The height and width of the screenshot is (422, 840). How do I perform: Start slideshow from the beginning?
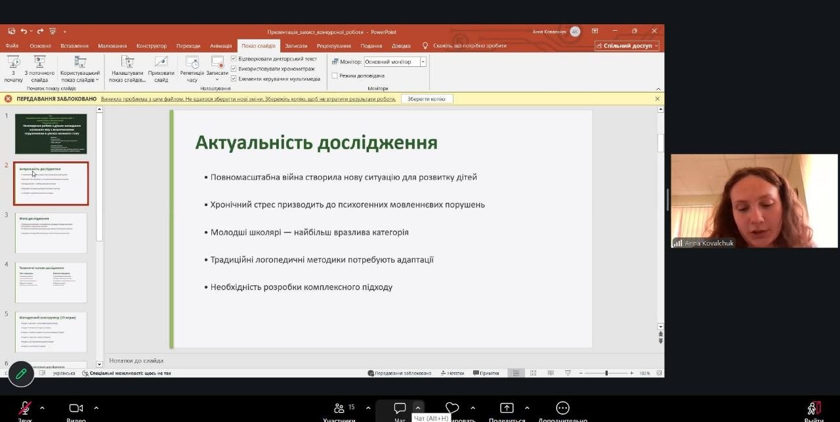click(x=13, y=68)
